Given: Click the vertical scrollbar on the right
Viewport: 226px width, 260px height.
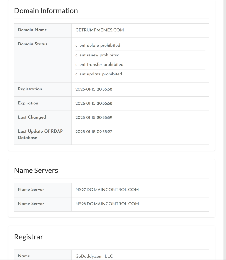Looking at the screenshot, I should pyautogui.click(x=225, y=130).
